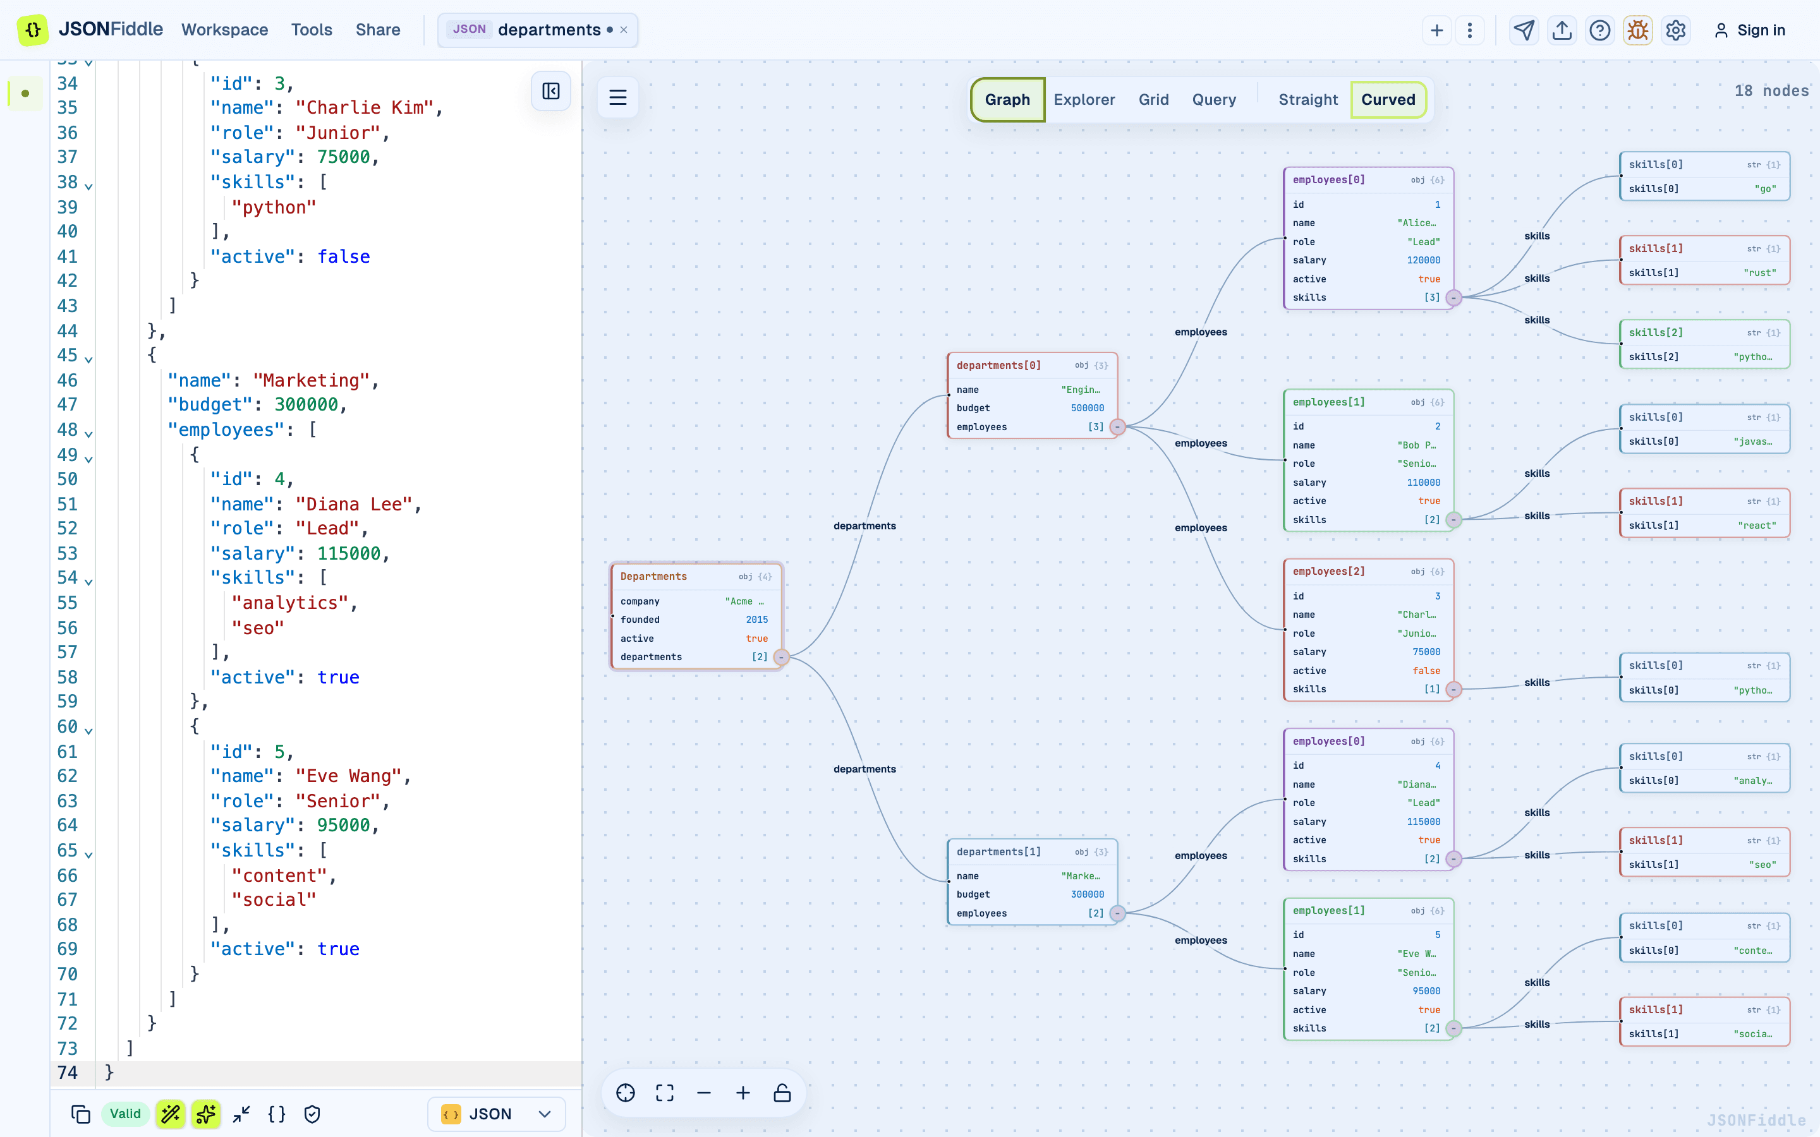
Task: Click the magic wand format icon
Action: click(x=171, y=1114)
